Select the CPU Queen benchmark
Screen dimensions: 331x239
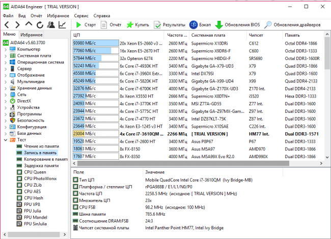pyautogui.click(x=35, y=172)
